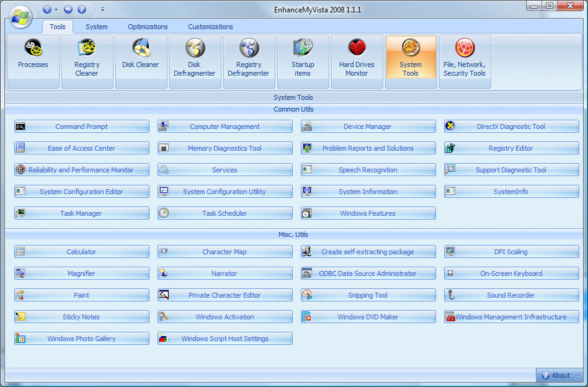
Task: Run the Support Diagnostic Tool
Action: (512, 170)
